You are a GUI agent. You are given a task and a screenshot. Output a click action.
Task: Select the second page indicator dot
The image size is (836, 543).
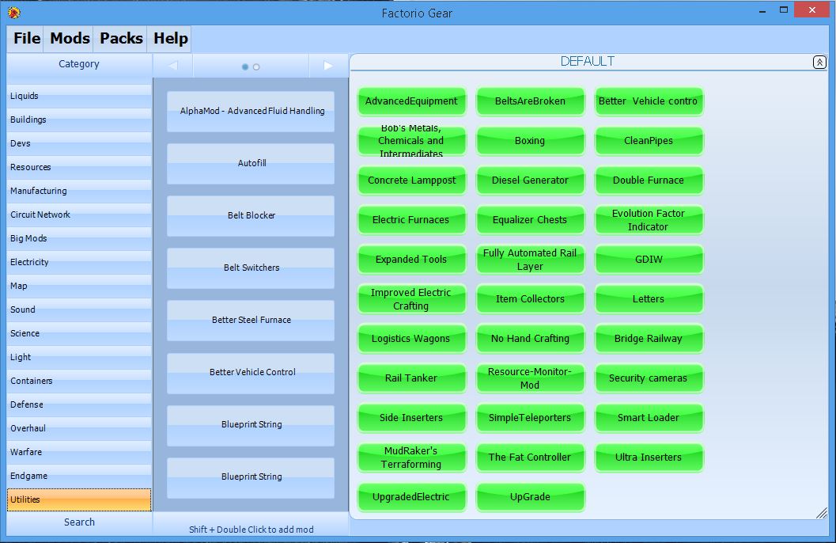pos(256,66)
